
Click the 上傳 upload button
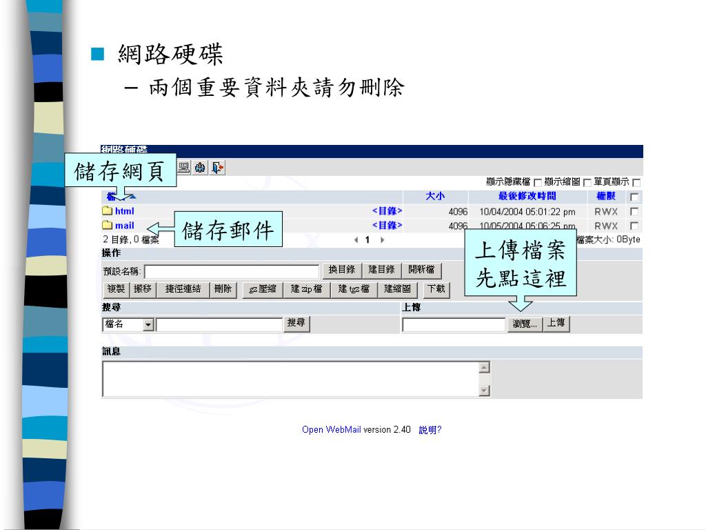[x=556, y=324]
